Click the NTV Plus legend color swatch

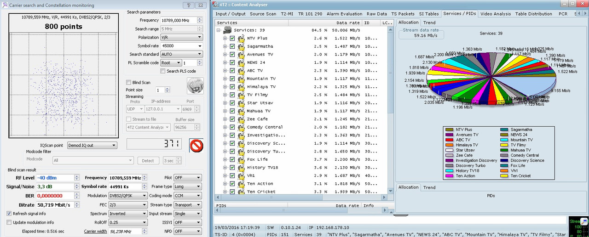[450, 130]
